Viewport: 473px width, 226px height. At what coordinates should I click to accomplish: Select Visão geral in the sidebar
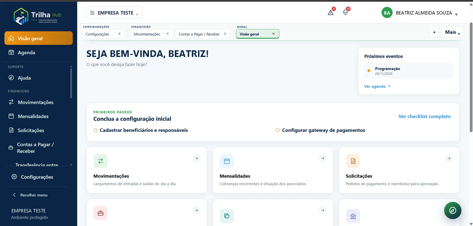(x=38, y=38)
